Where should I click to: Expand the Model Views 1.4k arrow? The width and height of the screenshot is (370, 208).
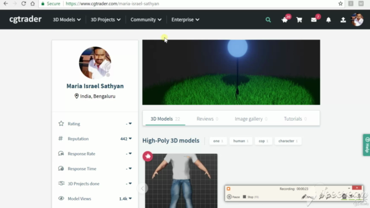[130, 199]
